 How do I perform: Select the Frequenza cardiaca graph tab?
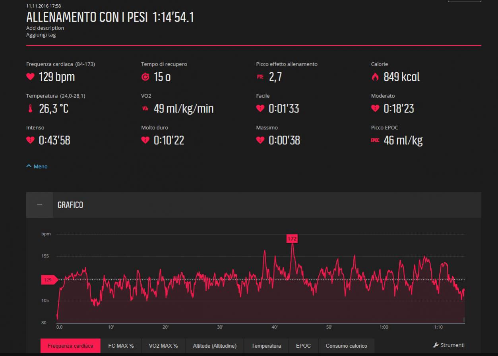70,346
